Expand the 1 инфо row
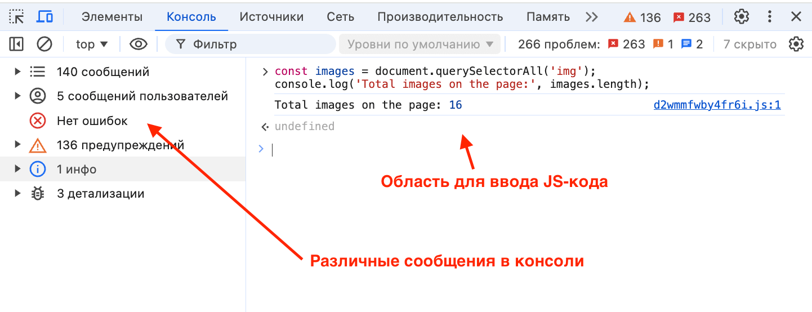The image size is (812, 312). tap(17, 169)
